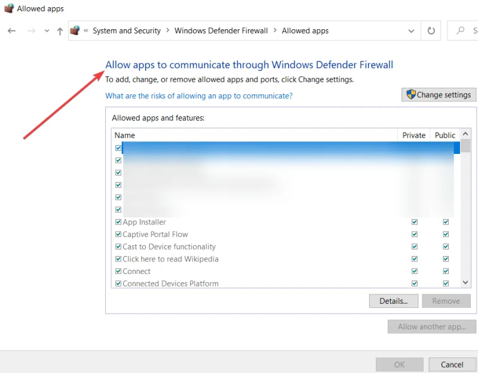This screenshot has height=373, width=478.
Task: Uncheck the App Installer entry
Action: 118,221
